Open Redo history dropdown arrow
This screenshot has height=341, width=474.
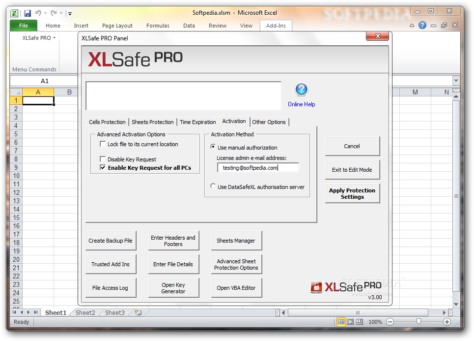point(61,13)
